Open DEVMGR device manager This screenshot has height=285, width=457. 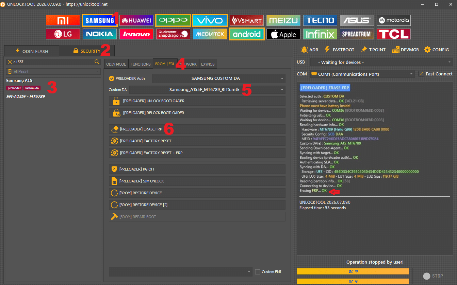point(405,50)
